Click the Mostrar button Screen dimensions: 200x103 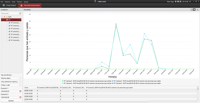[11, 101]
